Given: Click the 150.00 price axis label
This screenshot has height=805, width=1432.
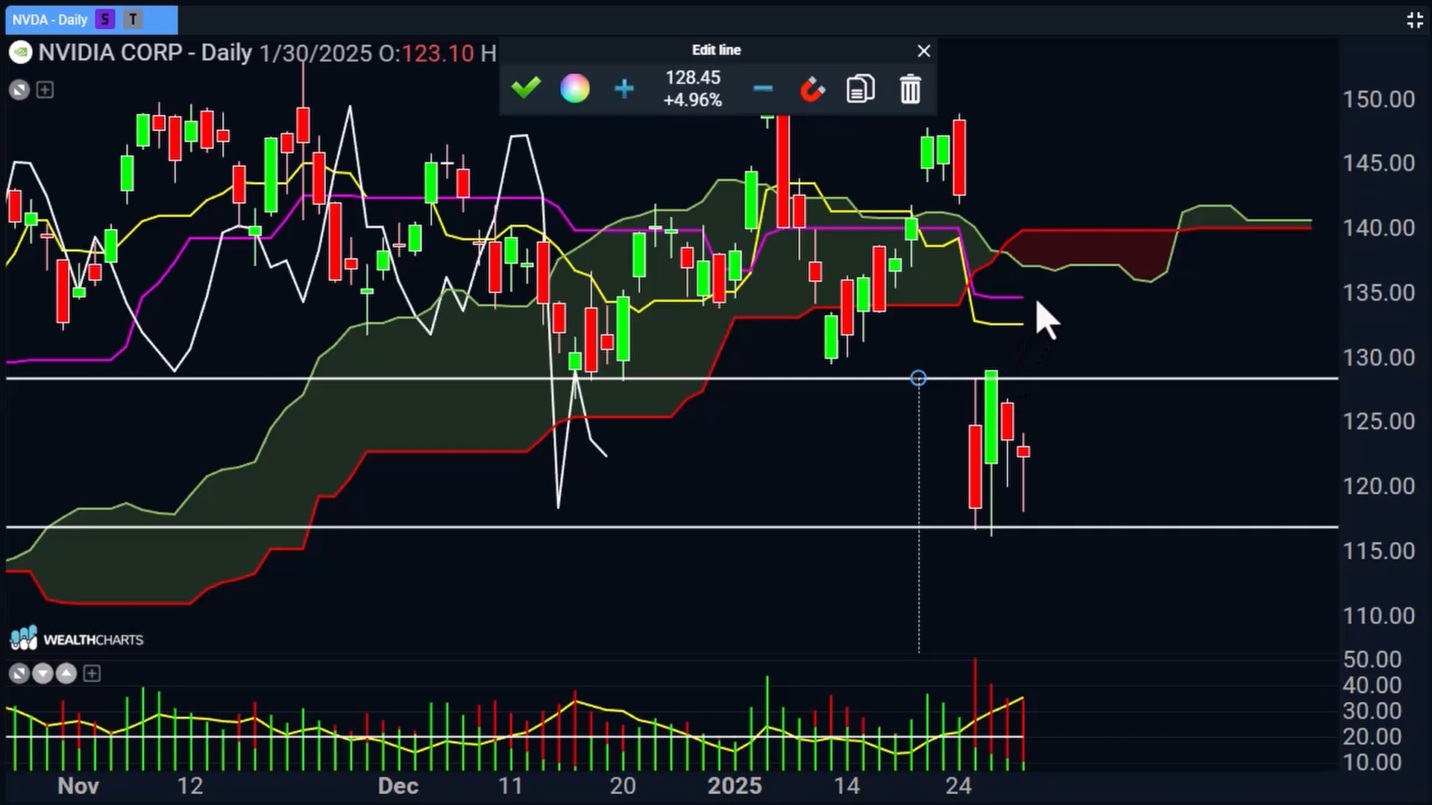Looking at the screenshot, I should click(1378, 99).
